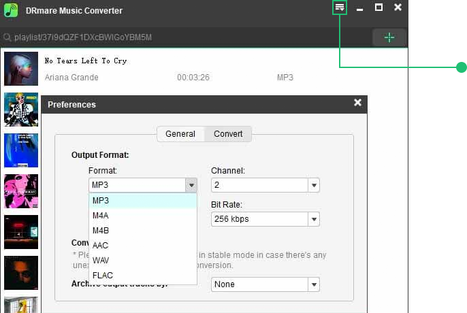Screen dimensions: 467x313
Task: Close the DRmare Music Converter window
Action: (x=398, y=7)
